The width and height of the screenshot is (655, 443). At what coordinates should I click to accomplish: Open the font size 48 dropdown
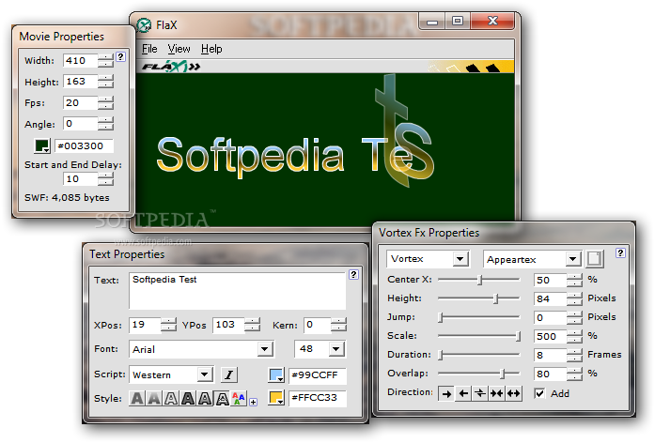point(336,349)
